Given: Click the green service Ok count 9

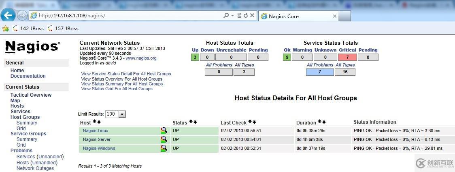Looking at the screenshot, I should click(x=287, y=57).
